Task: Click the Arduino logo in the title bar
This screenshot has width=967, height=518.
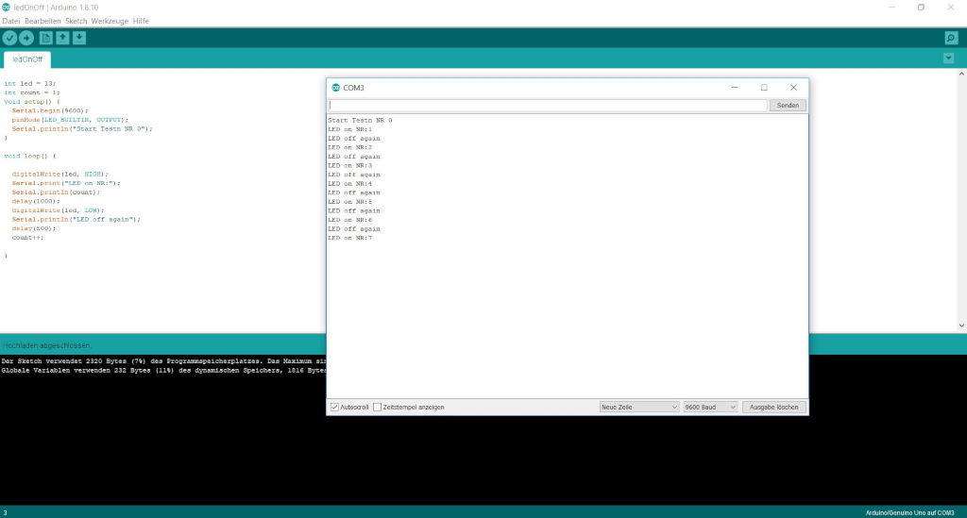Action: click(7, 8)
